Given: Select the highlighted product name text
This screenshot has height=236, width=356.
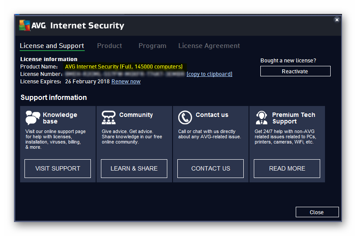Looking at the screenshot, I should tap(124, 67).
